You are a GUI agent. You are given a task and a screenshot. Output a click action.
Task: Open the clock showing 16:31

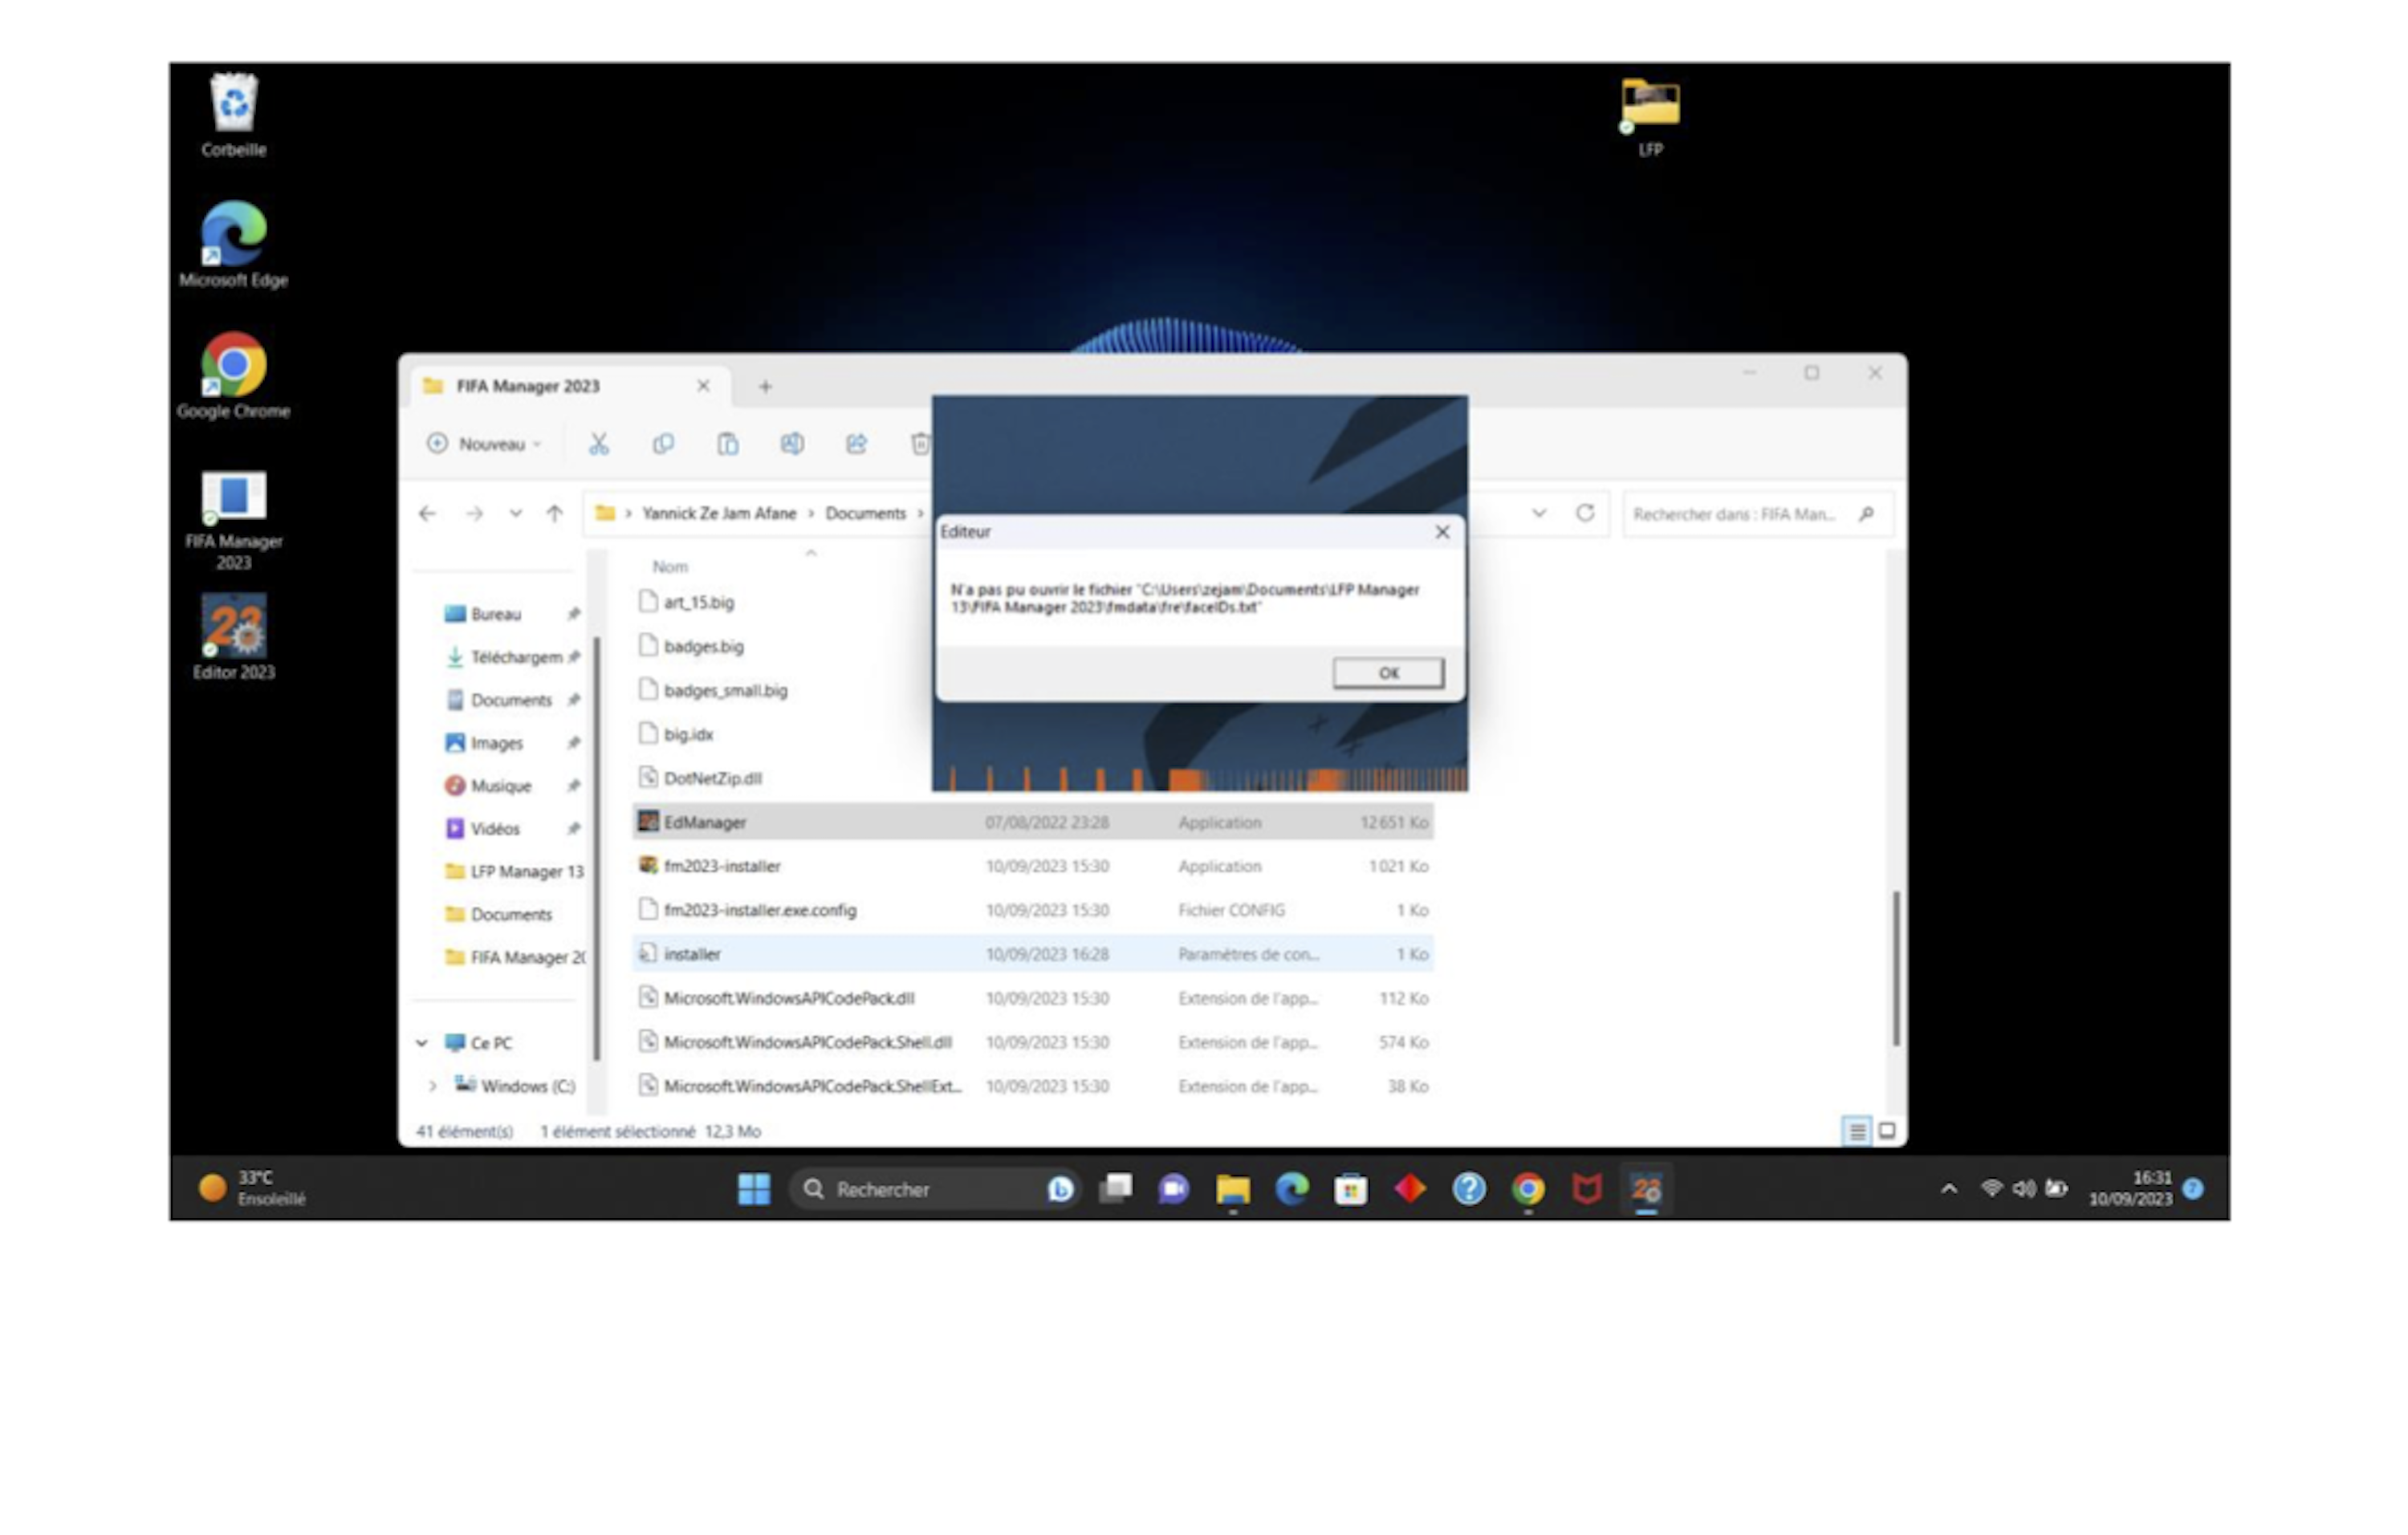(2130, 1188)
